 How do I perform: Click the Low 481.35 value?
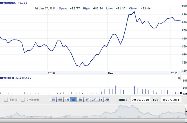[x=121, y=8]
